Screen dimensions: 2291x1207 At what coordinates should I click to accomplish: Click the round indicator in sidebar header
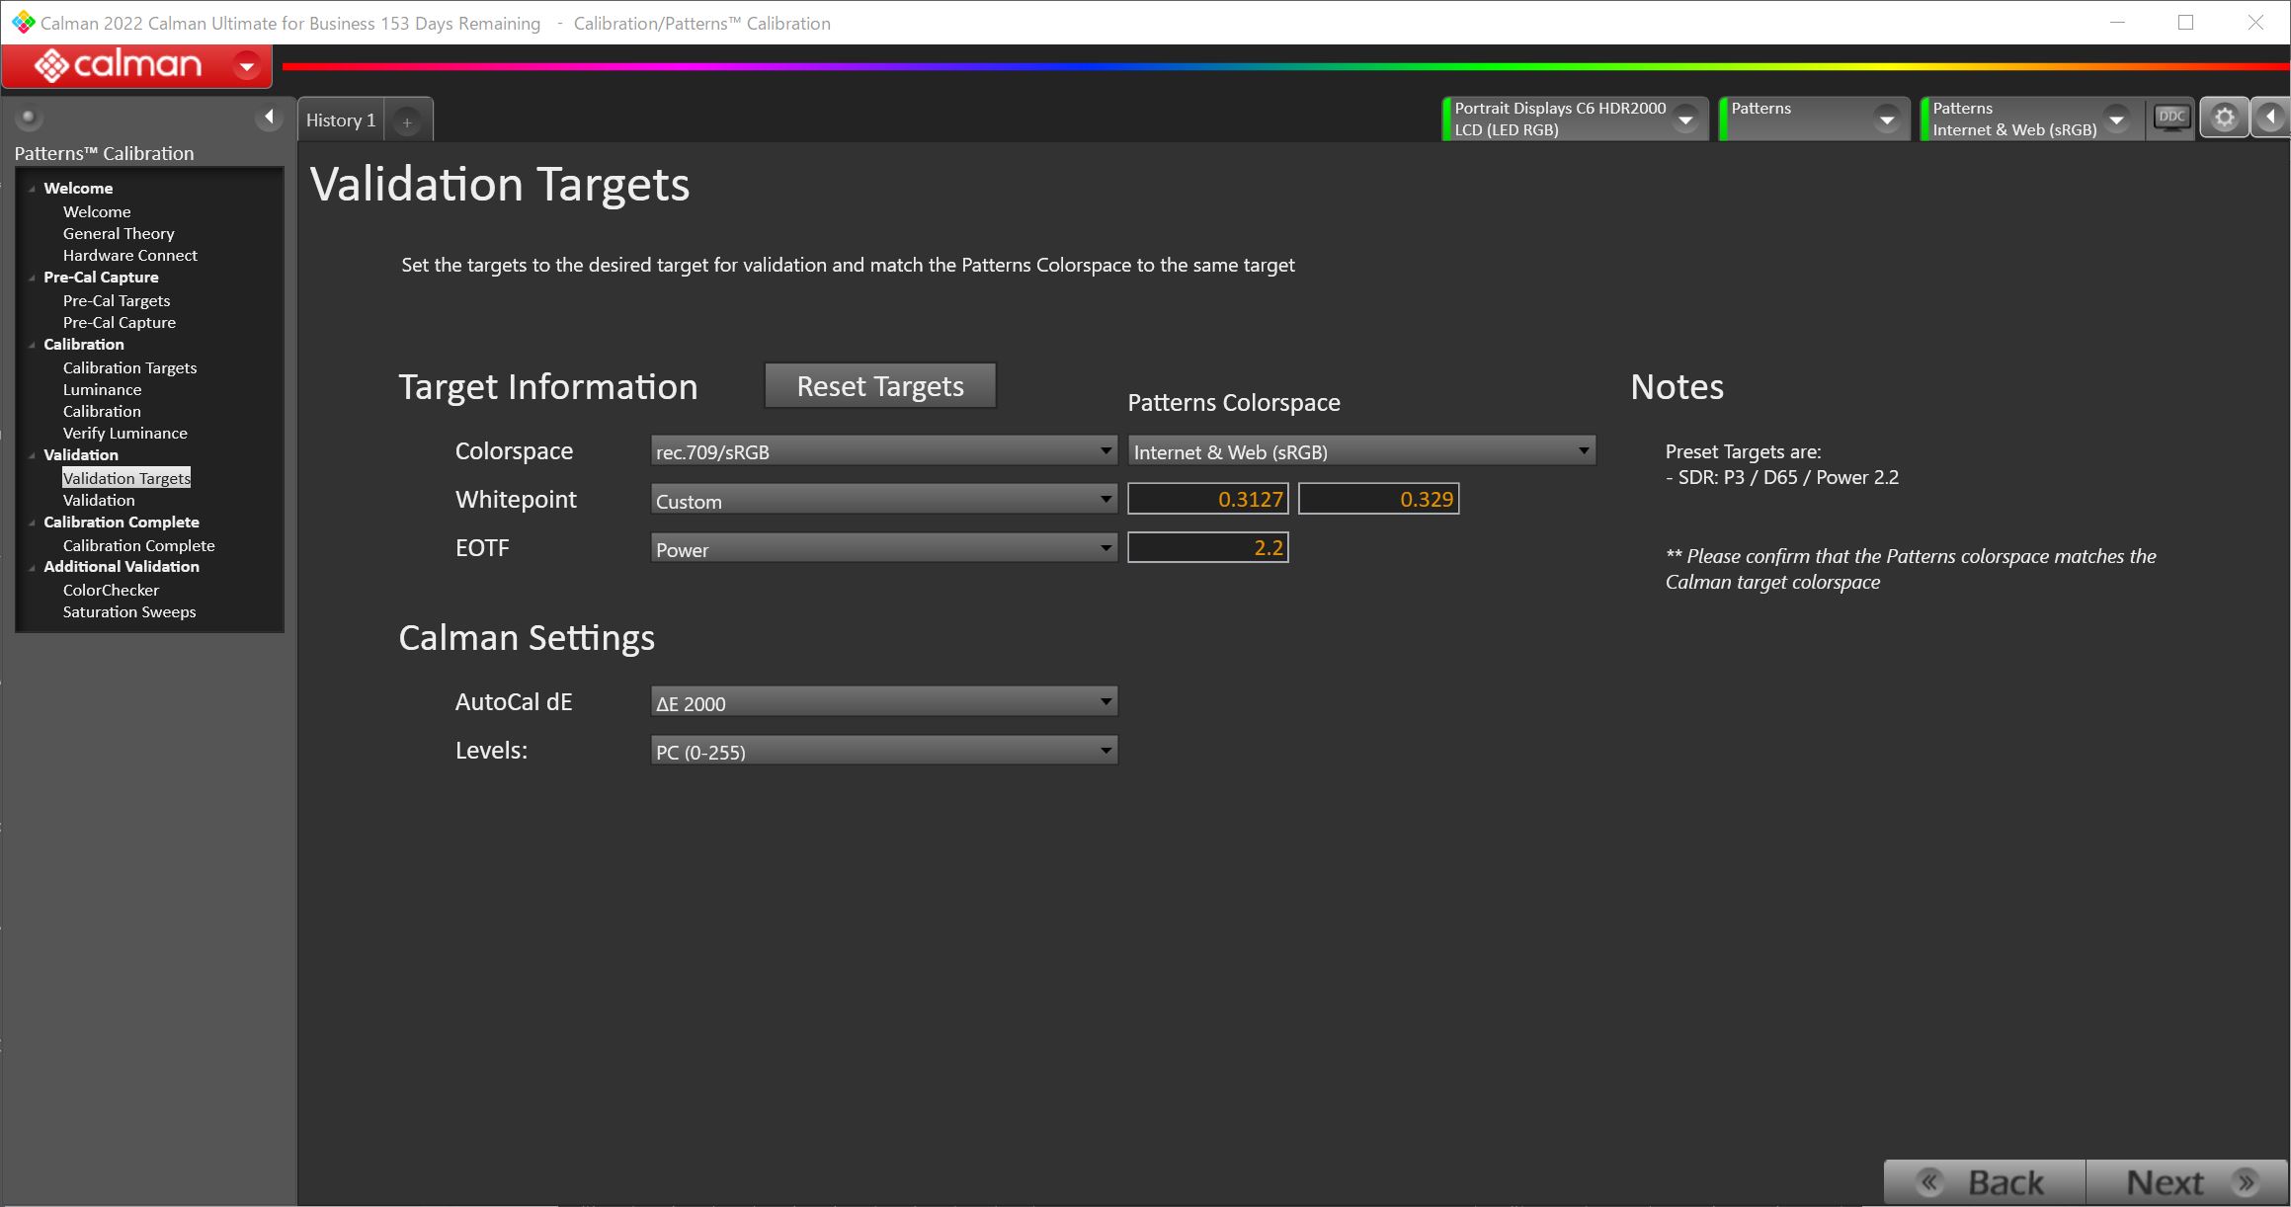(29, 118)
